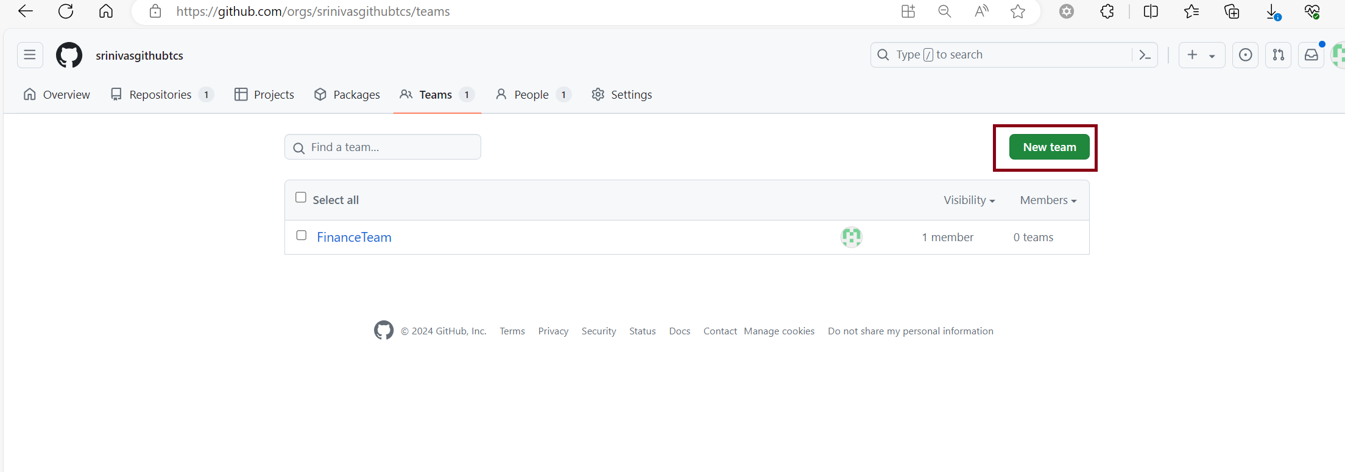The width and height of the screenshot is (1345, 472).
Task: Open the footer Terms link
Action: [512, 331]
